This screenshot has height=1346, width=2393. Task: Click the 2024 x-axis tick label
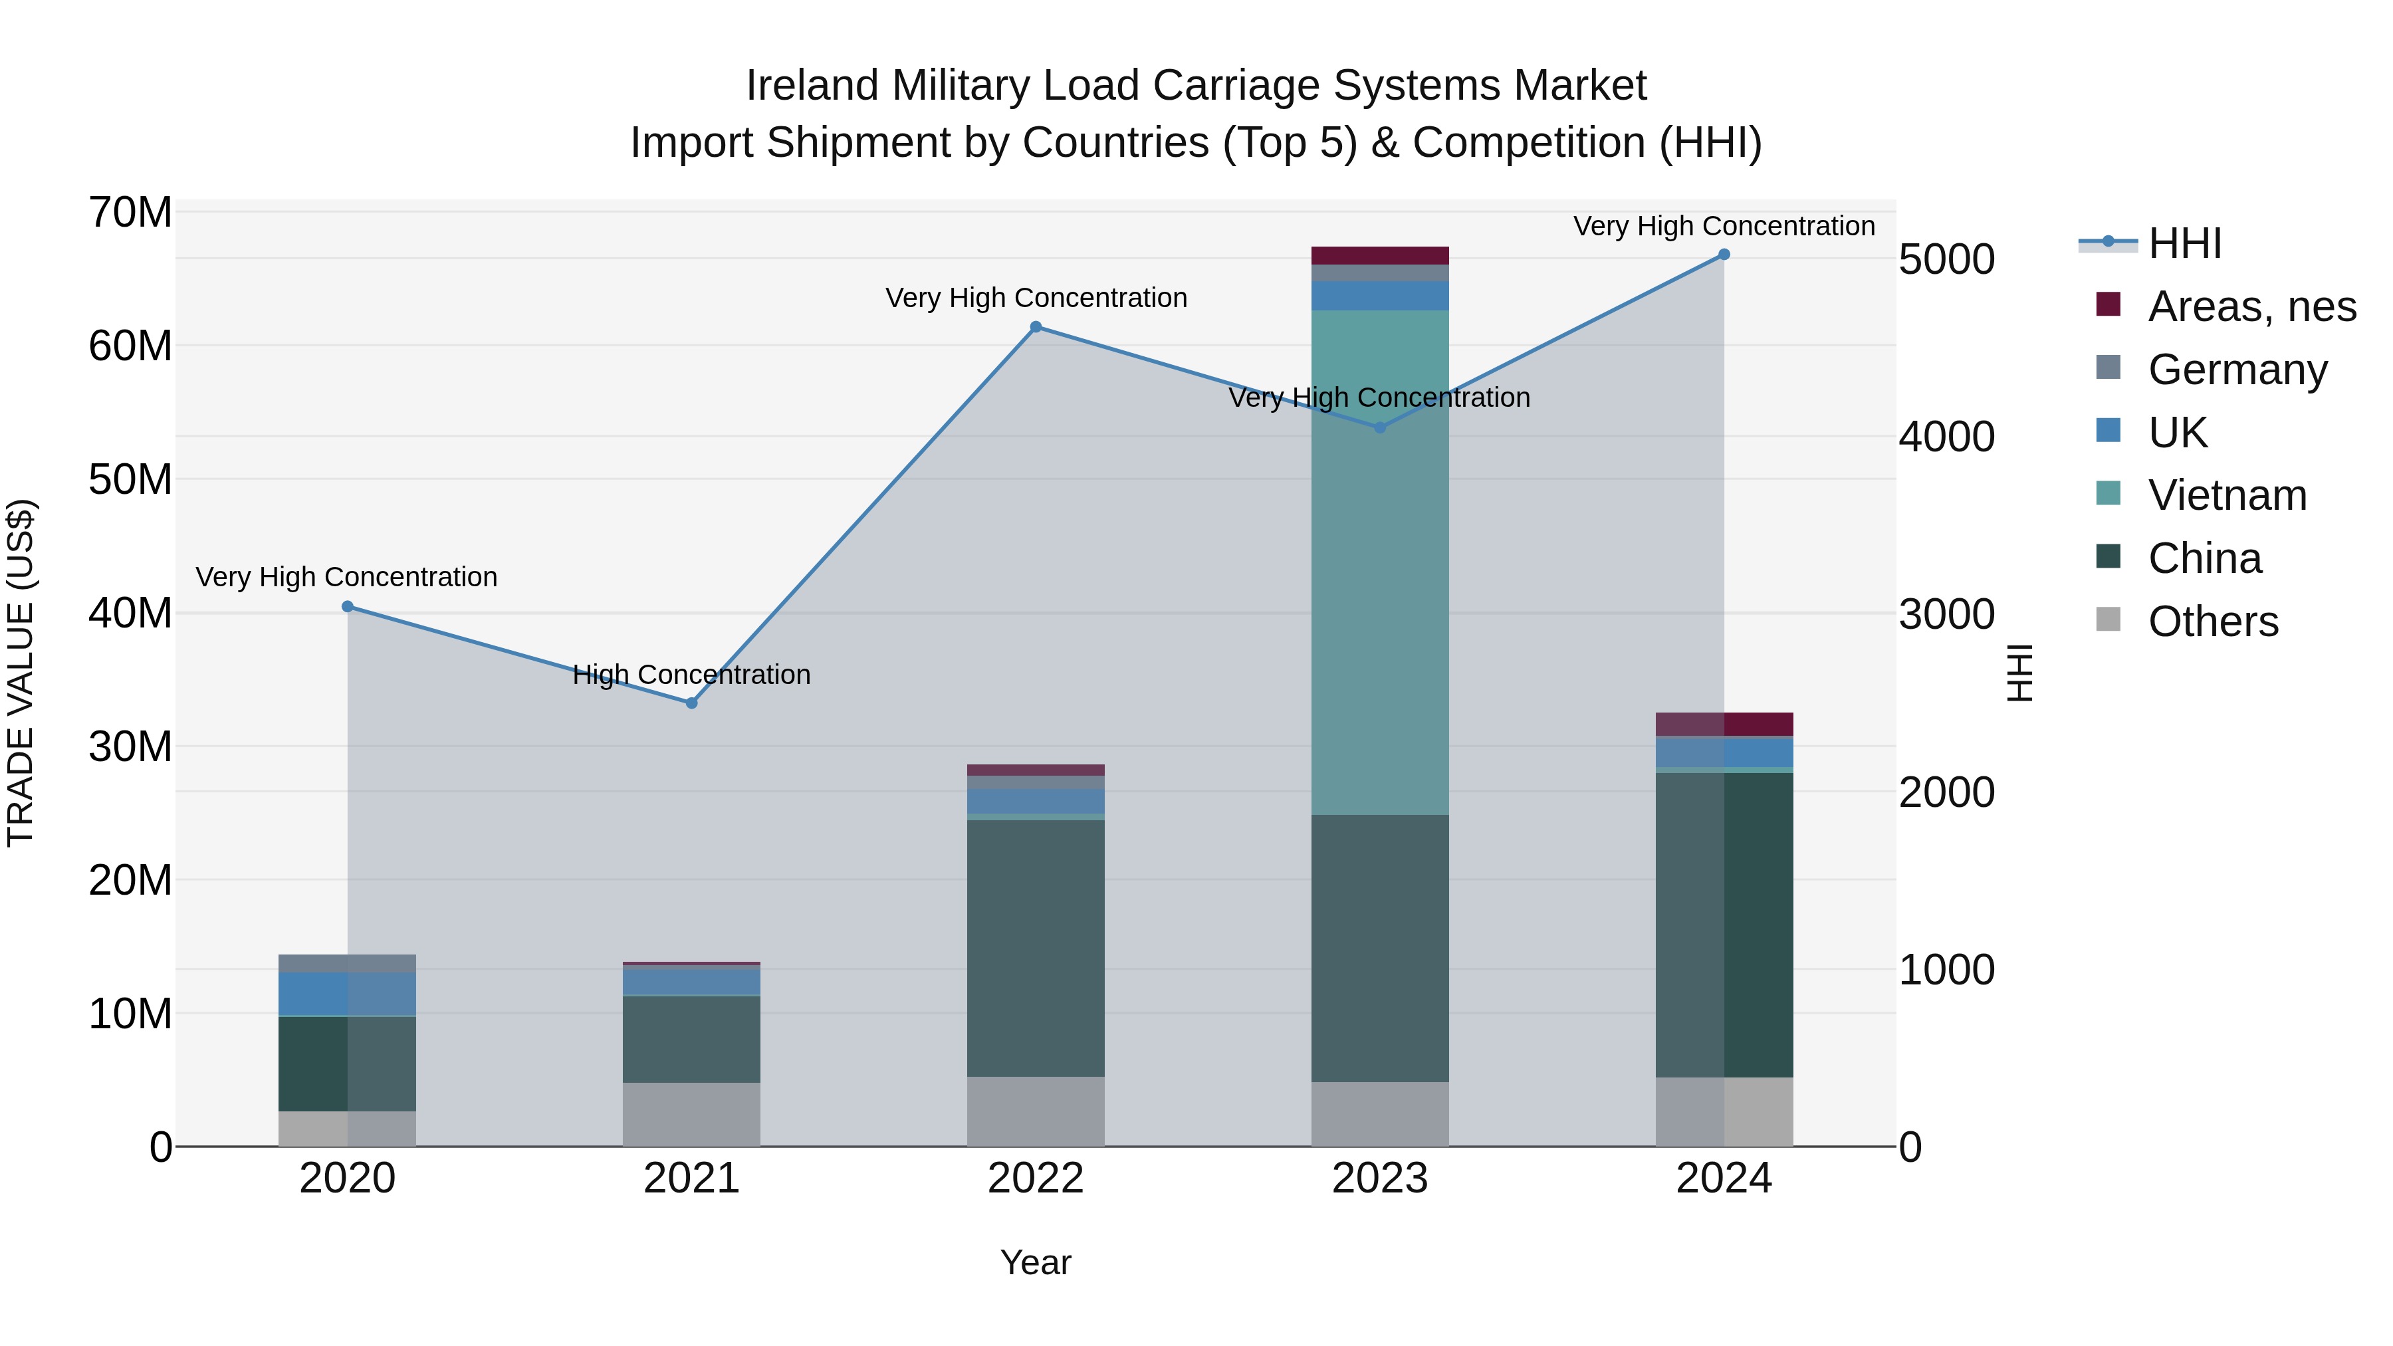pyautogui.click(x=1724, y=1178)
